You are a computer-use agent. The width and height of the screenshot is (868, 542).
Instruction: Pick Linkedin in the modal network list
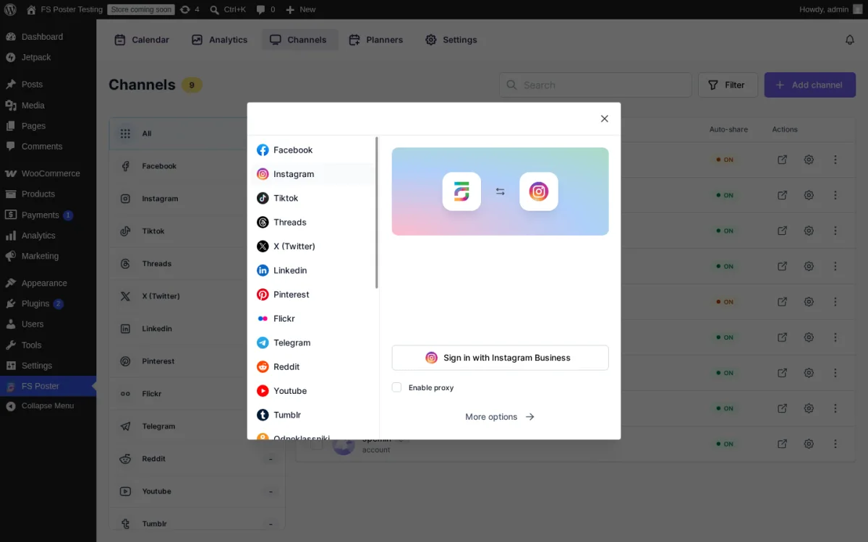[312, 270]
